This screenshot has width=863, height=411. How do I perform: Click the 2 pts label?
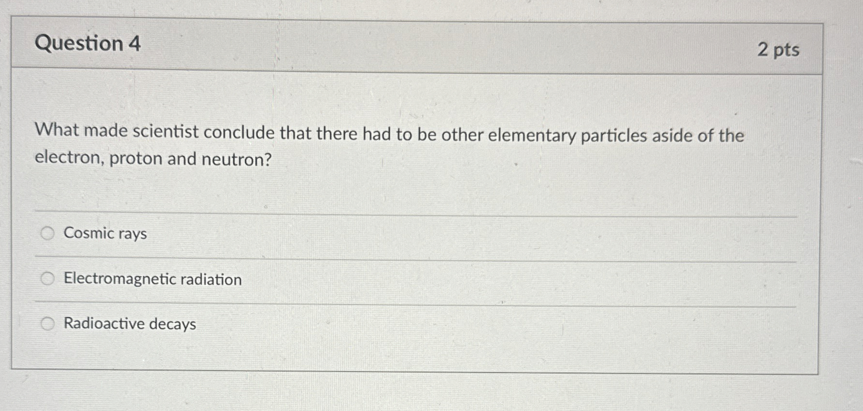(781, 50)
